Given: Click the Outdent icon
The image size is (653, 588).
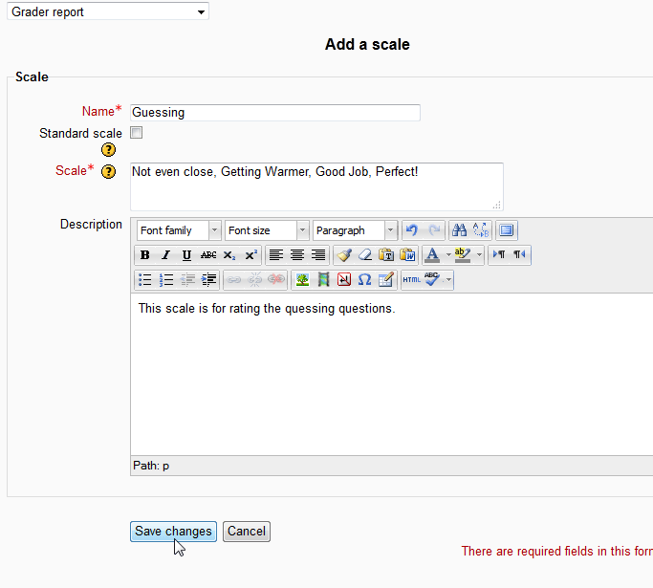Looking at the screenshot, I should [187, 280].
